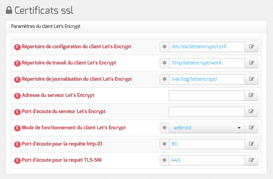This screenshot has height=179, width=273.
Task: Click edit icon for work directory field
Action: click(252, 63)
